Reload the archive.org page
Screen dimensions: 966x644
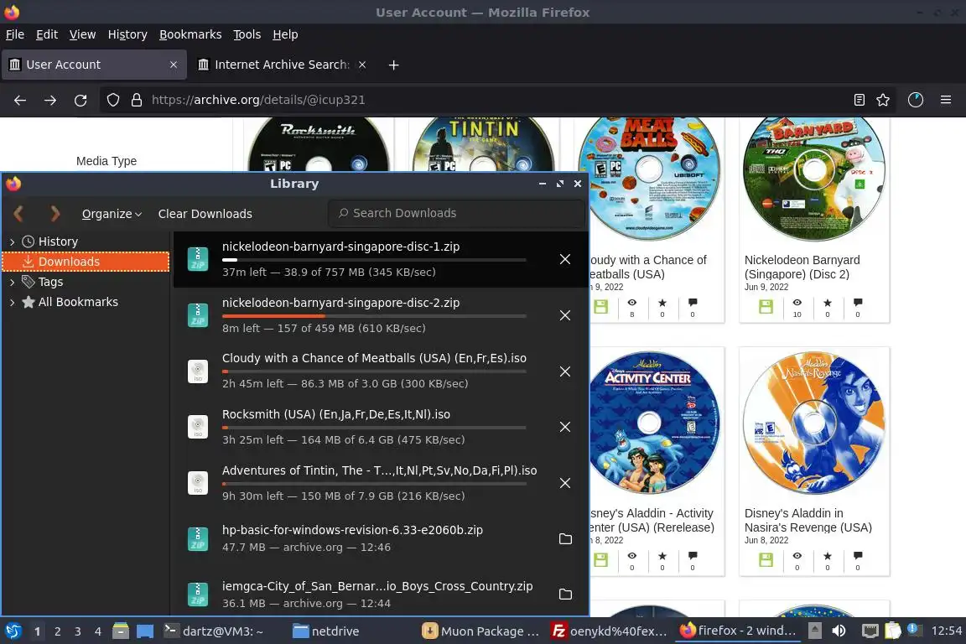(80, 100)
